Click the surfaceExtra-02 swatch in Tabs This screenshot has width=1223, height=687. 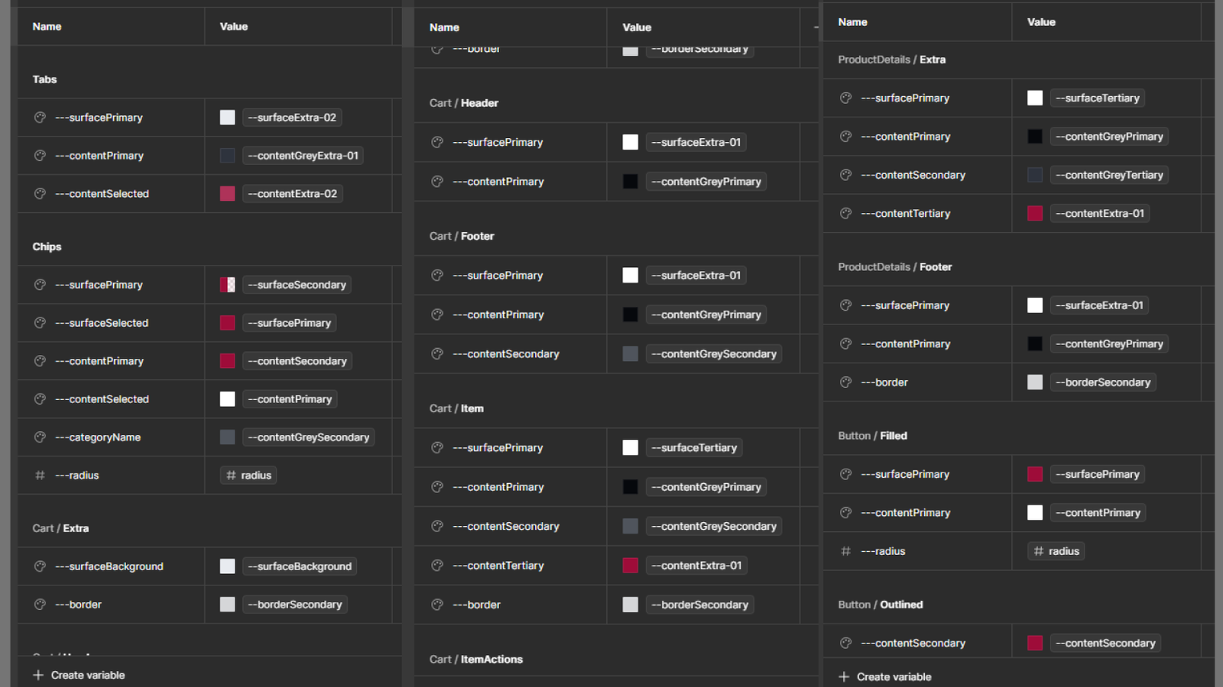pyautogui.click(x=228, y=118)
